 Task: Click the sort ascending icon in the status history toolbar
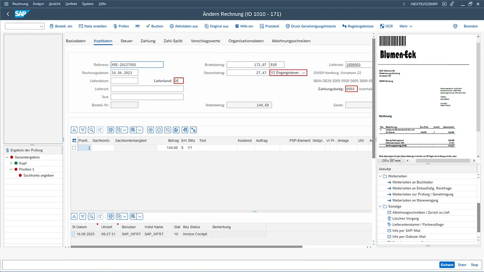[74, 216]
